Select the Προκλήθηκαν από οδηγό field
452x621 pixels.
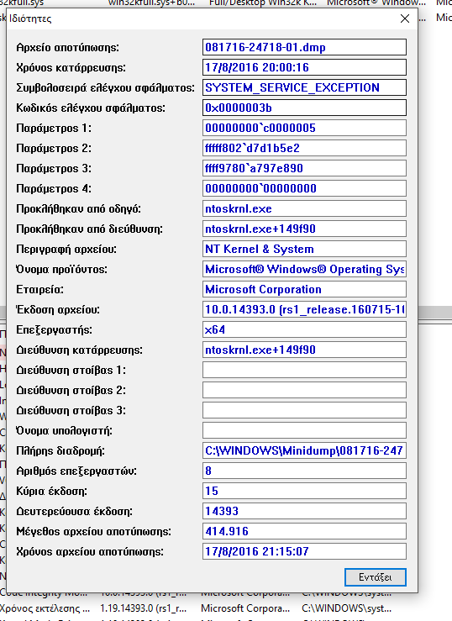point(304,208)
